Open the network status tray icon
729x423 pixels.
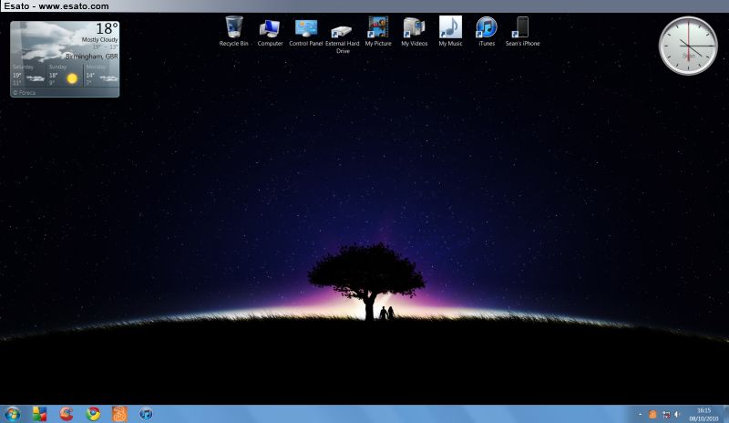click(x=666, y=414)
